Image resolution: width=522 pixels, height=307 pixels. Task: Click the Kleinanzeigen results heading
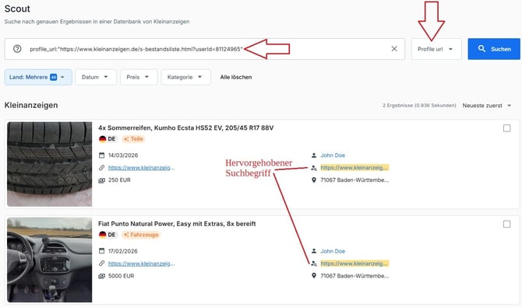point(31,106)
